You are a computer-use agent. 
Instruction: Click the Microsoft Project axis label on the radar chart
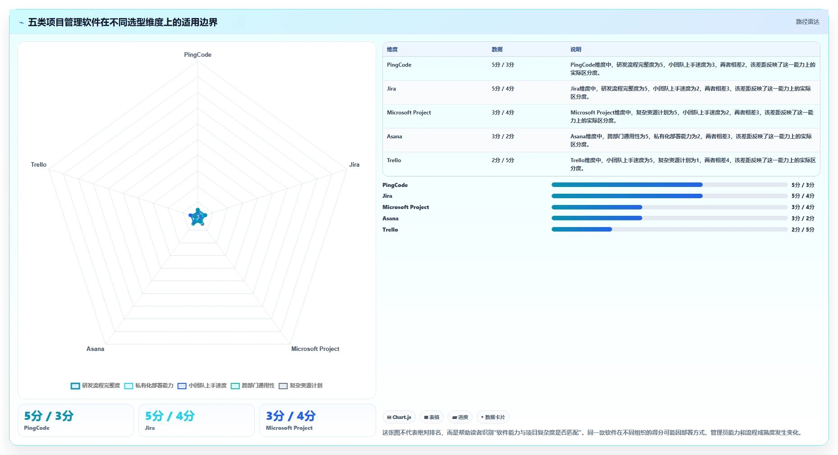click(x=315, y=349)
